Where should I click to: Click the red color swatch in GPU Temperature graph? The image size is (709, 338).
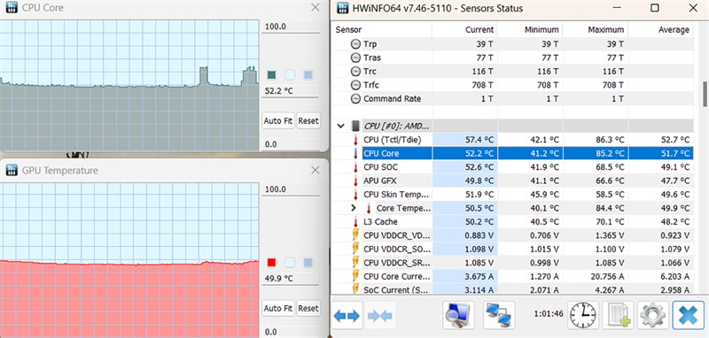pyautogui.click(x=272, y=262)
